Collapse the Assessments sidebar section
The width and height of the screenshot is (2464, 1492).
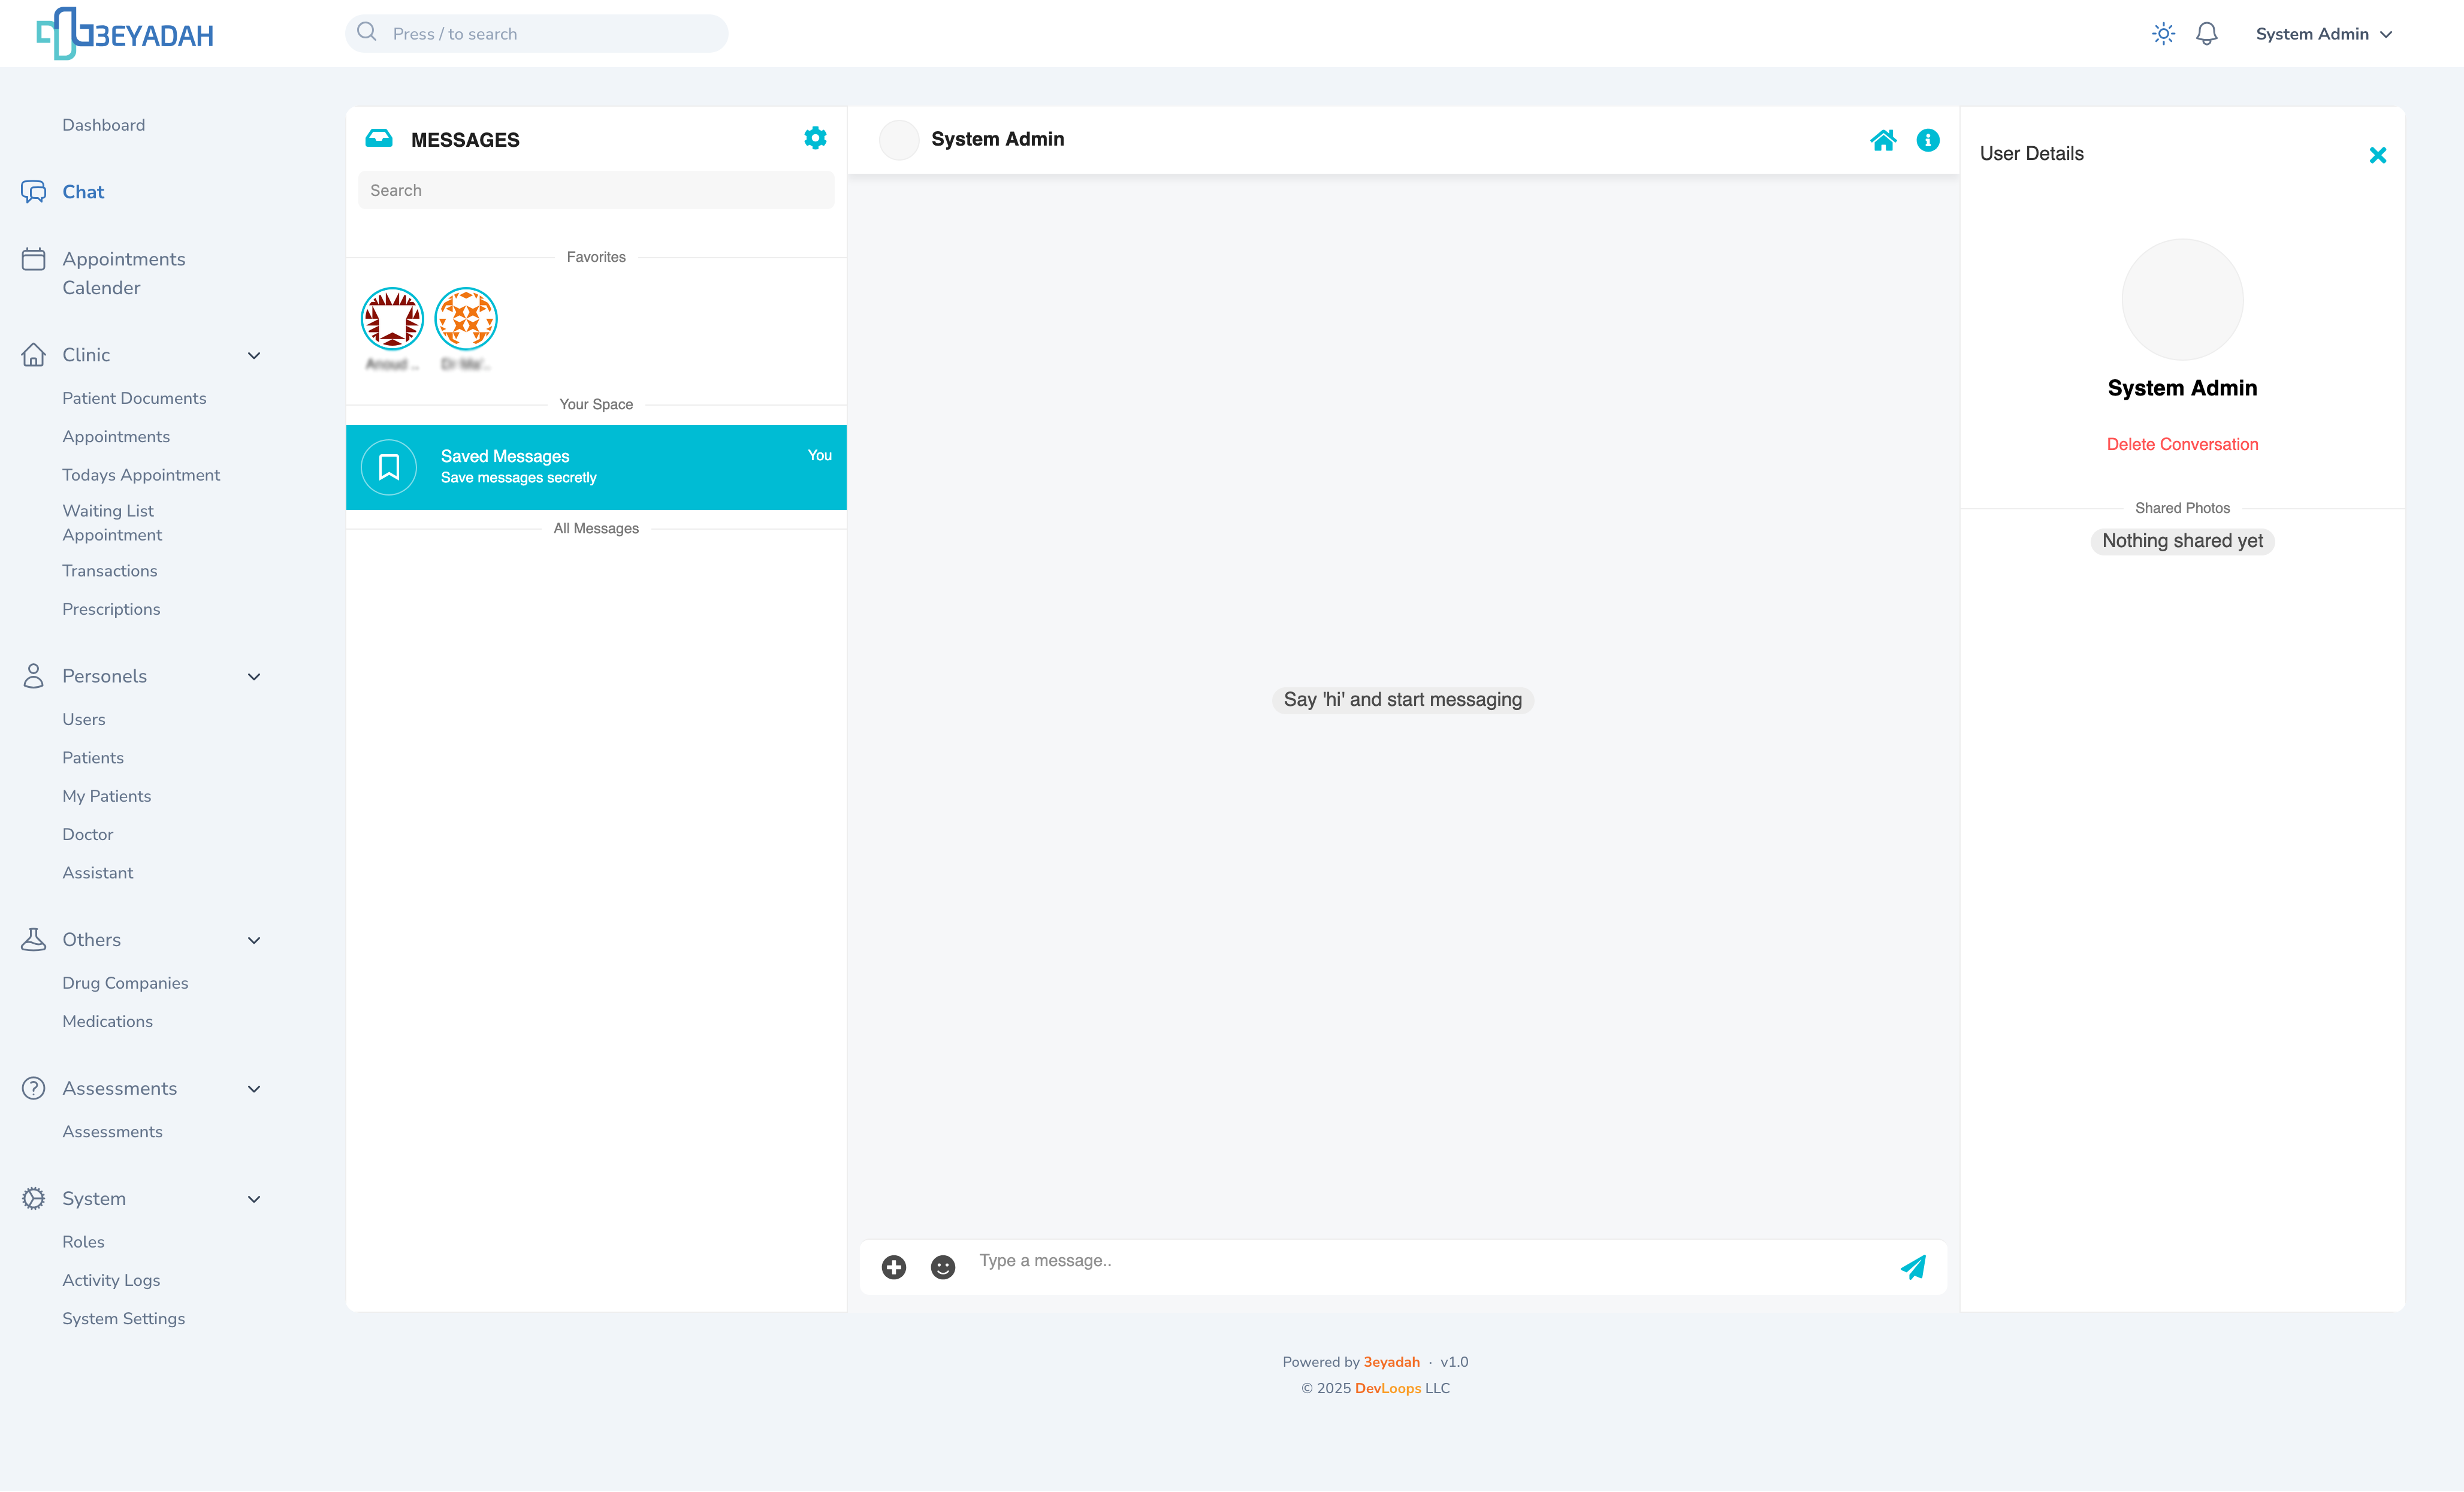click(x=254, y=1088)
